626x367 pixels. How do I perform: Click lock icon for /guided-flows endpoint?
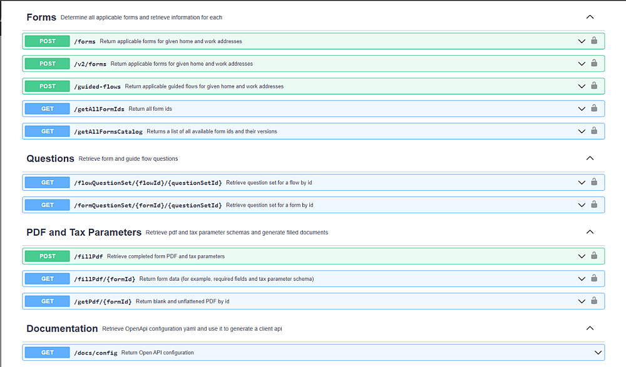[594, 86]
